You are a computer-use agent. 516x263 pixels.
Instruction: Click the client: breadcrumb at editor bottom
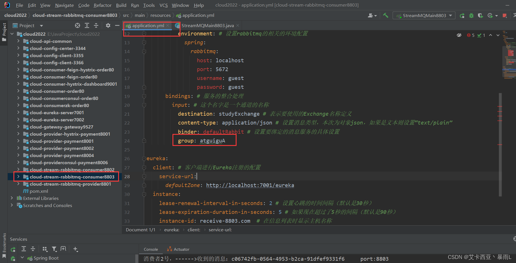tap(194, 230)
